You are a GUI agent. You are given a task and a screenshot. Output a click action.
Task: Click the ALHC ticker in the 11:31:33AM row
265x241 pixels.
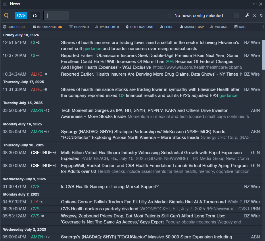37,89
